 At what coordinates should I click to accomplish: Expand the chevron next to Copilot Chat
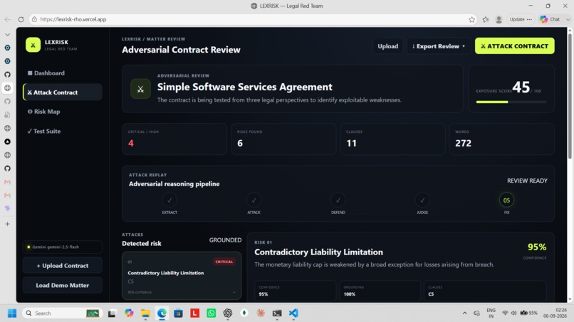point(568,19)
